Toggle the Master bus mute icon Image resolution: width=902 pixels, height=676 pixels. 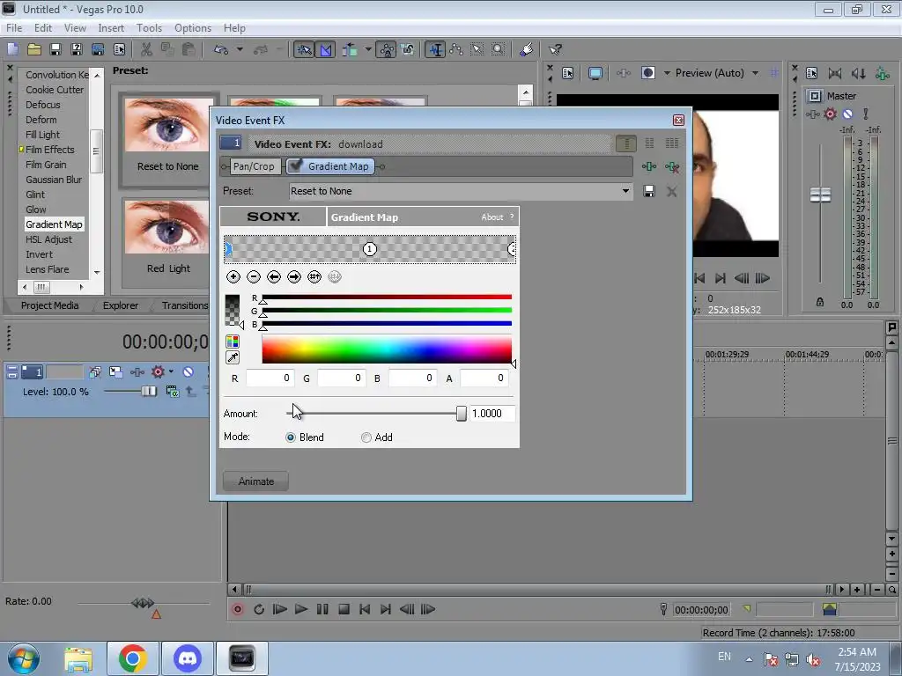click(847, 114)
